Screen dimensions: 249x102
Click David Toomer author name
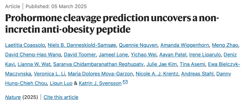point(80,55)
